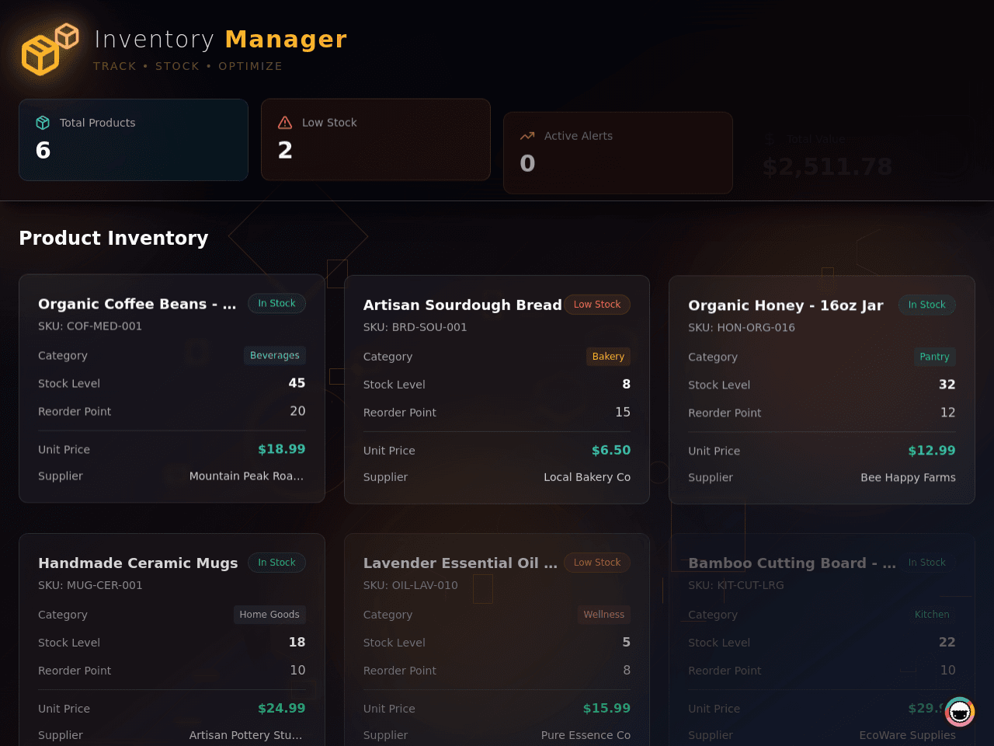This screenshot has height=746, width=994.
Task: Click the EcoWare Supplies supplier name
Action: click(x=907, y=735)
